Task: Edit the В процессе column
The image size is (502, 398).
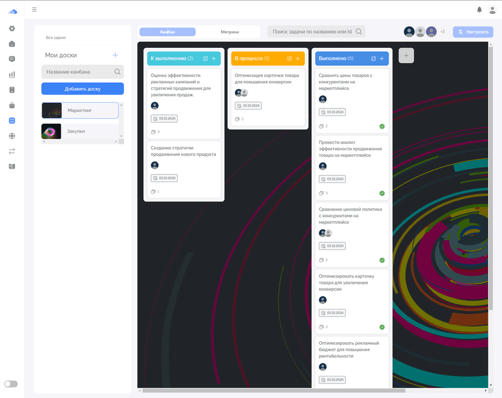Action: [290, 58]
